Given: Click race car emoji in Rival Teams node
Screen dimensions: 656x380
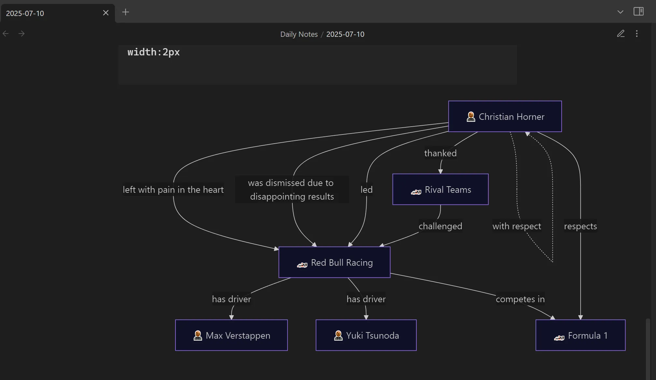Looking at the screenshot, I should pos(416,191).
